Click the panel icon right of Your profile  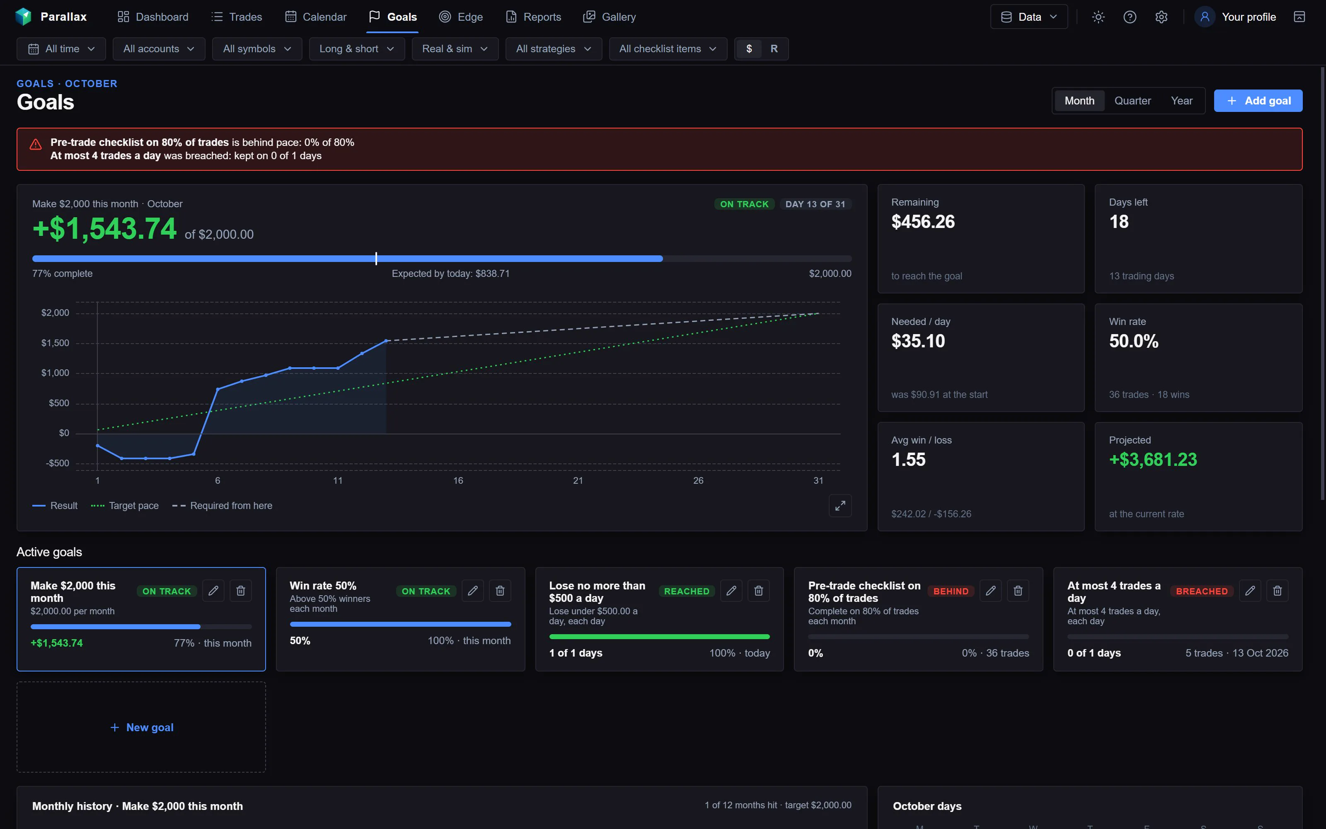click(x=1299, y=17)
